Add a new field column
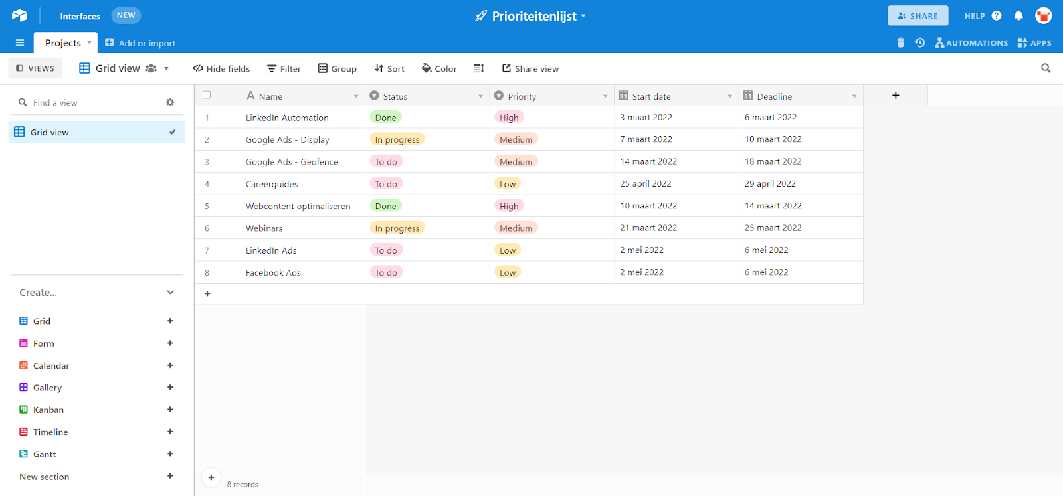The width and height of the screenshot is (1063, 496). click(896, 96)
